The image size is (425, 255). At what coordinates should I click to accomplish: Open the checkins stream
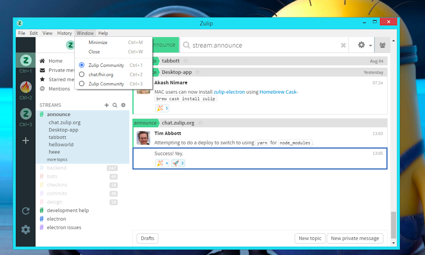(57, 185)
